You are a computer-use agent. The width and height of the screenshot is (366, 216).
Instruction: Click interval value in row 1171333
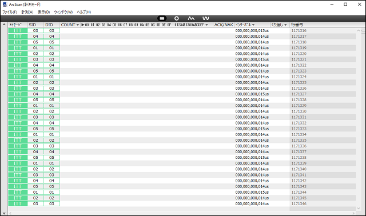[252, 129]
